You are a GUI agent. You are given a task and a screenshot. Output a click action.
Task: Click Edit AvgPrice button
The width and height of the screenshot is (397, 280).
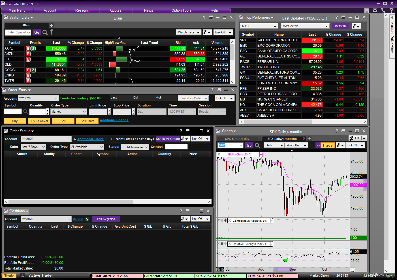coord(106,219)
